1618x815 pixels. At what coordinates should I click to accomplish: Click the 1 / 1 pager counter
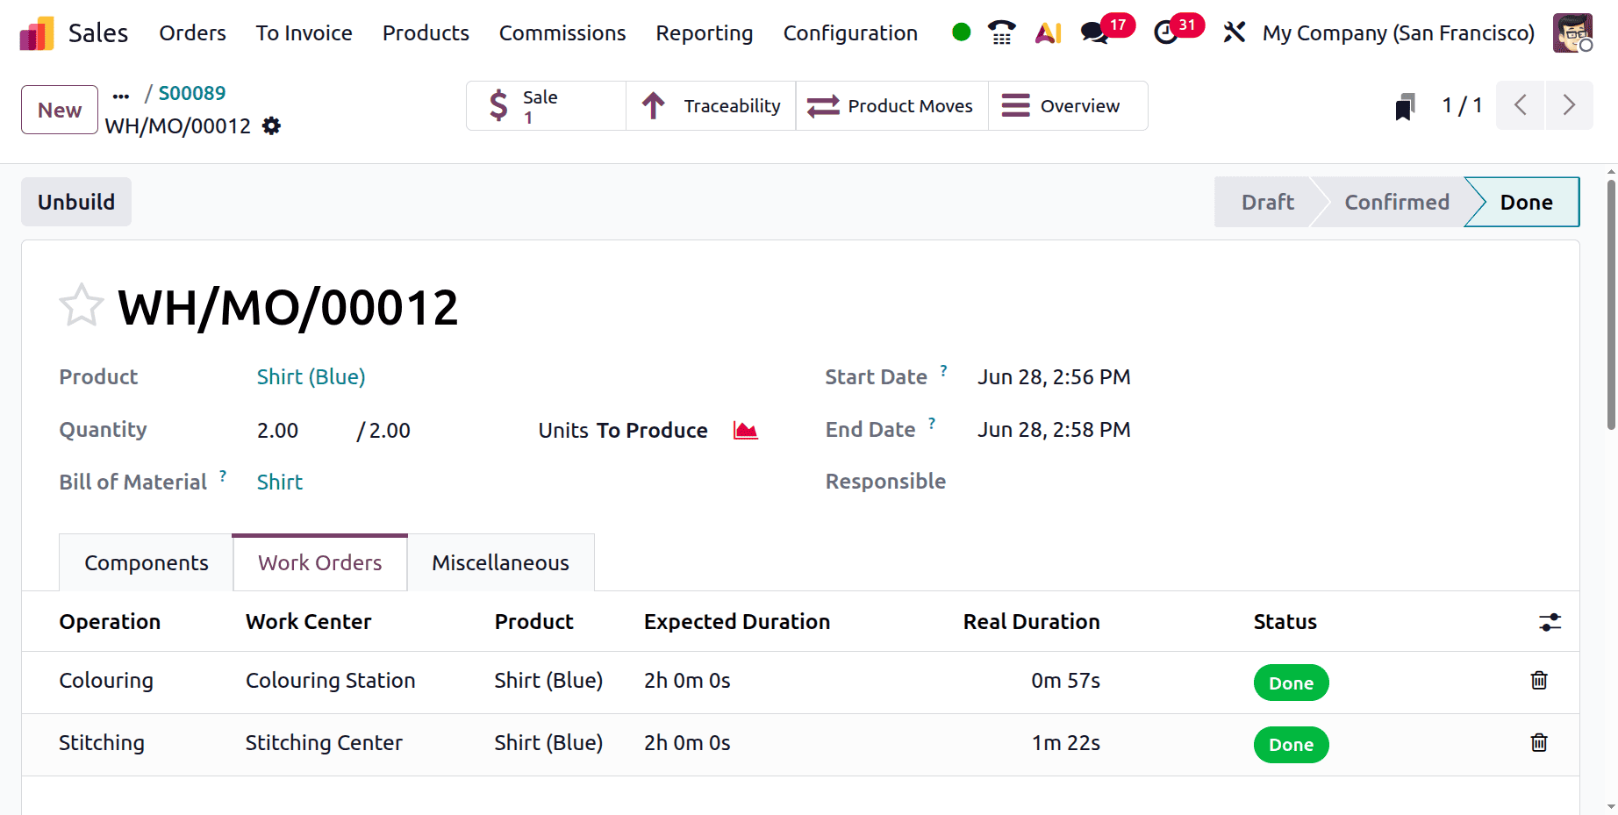coord(1462,106)
